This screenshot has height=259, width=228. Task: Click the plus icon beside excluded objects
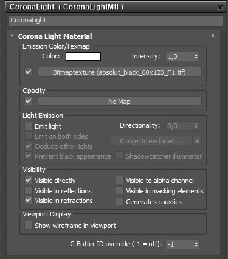pyautogui.click(x=197, y=141)
